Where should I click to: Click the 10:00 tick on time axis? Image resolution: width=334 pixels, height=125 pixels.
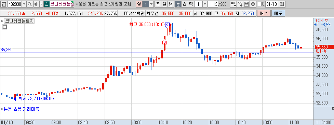pyautogui.click(x=136, y=122)
